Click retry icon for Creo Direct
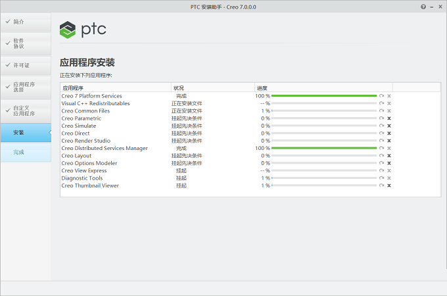Screen dimensions: 447x296 [x=381, y=133]
